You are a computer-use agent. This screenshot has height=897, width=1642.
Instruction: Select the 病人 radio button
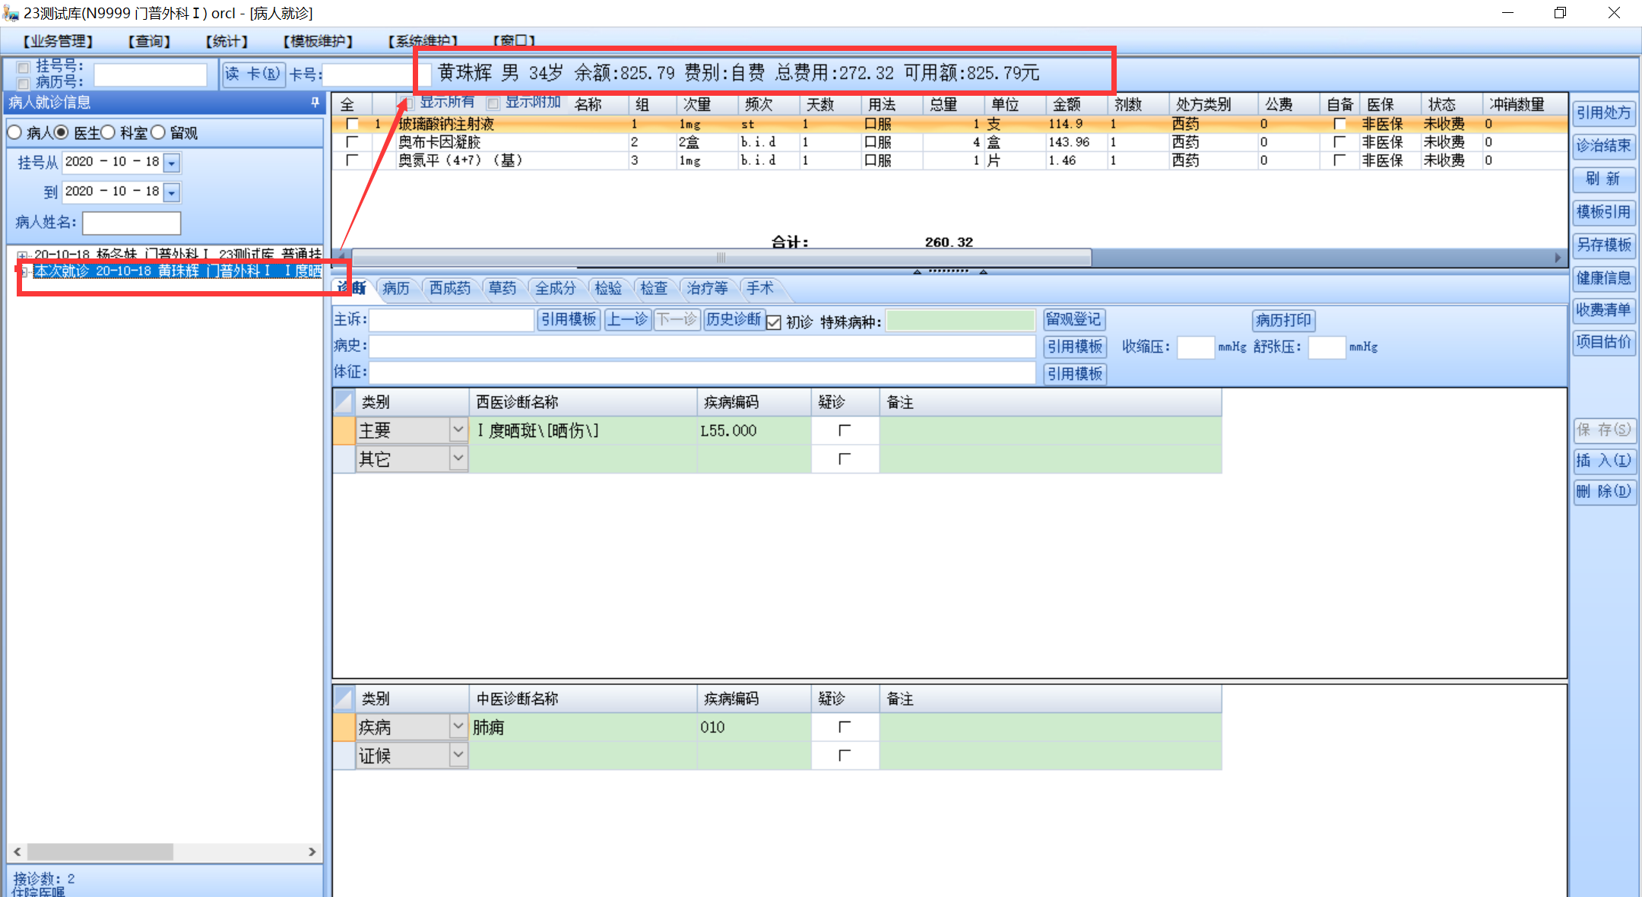click(x=14, y=133)
